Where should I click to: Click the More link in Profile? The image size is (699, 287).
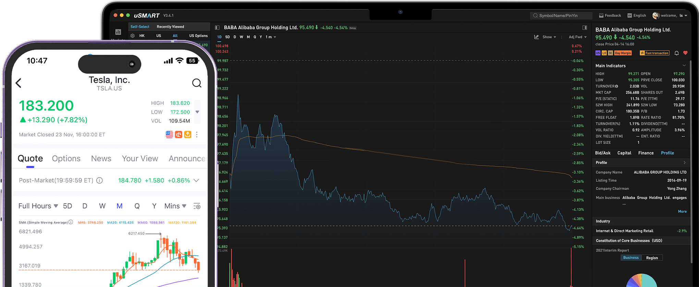(x=682, y=212)
